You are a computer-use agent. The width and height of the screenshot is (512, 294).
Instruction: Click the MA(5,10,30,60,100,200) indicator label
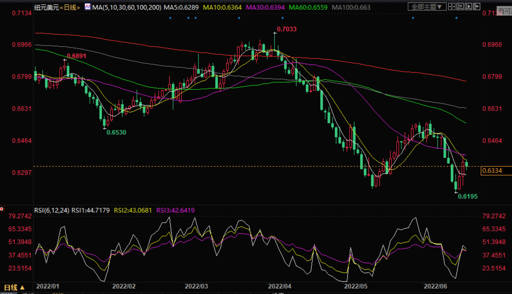point(127,7)
